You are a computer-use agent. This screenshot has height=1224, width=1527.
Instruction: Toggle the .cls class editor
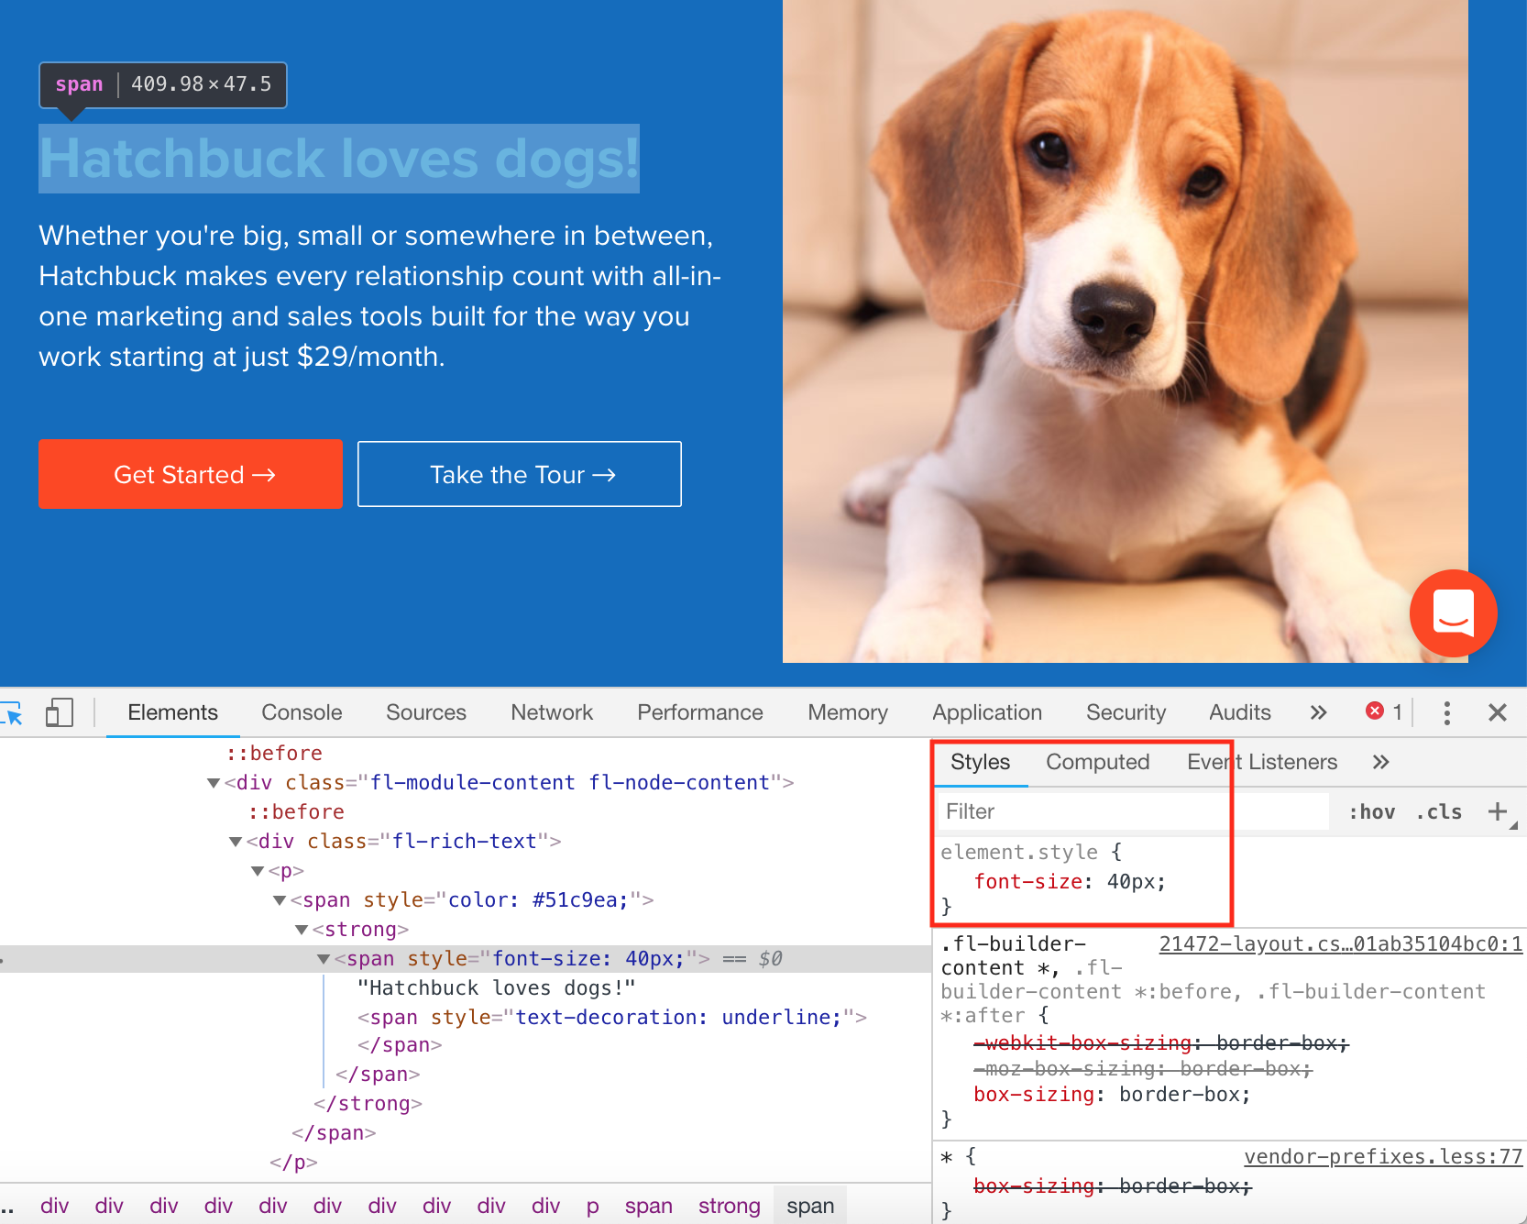1439,811
